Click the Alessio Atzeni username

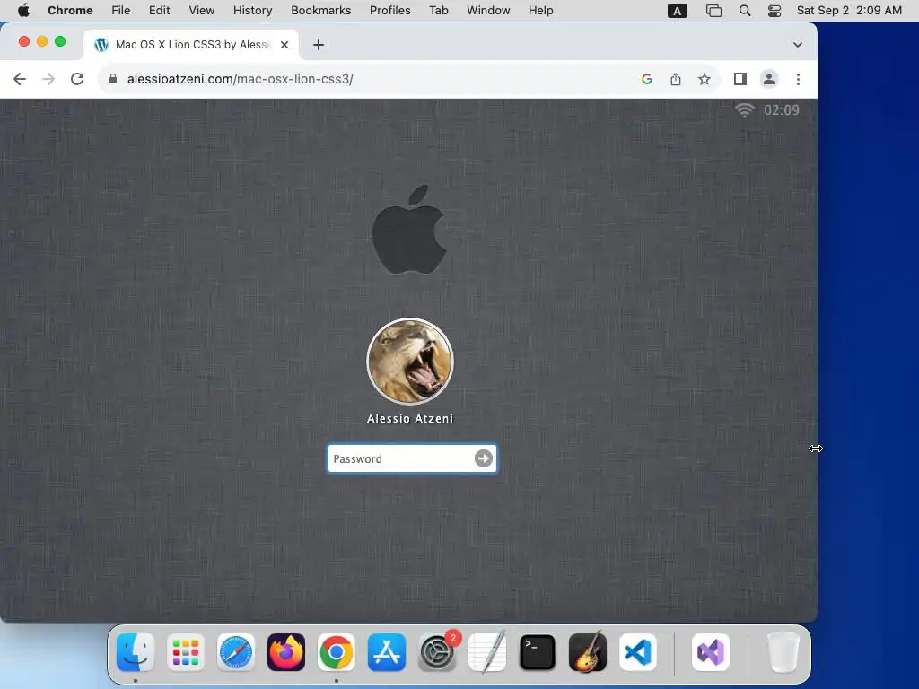pyautogui.click(x=409, y=419)
